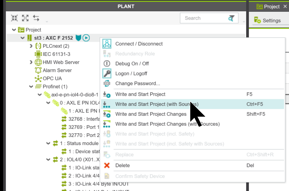Expand the PLCnext (2) node
Viewport: 289px width, 191px height.
click(31, 46)
